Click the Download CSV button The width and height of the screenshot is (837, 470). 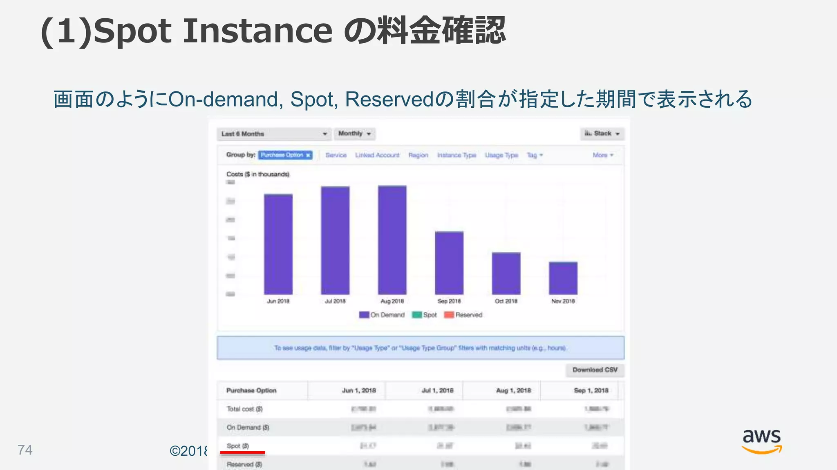[x=595, y=370]
